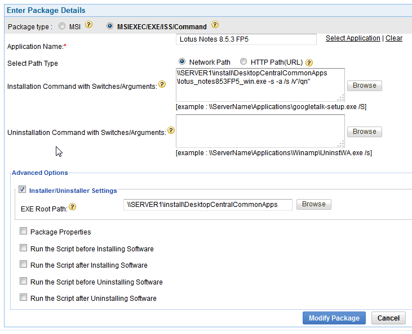Click the Select Application link
Viewport: 412px width, 334px height.
pos(353,38)
